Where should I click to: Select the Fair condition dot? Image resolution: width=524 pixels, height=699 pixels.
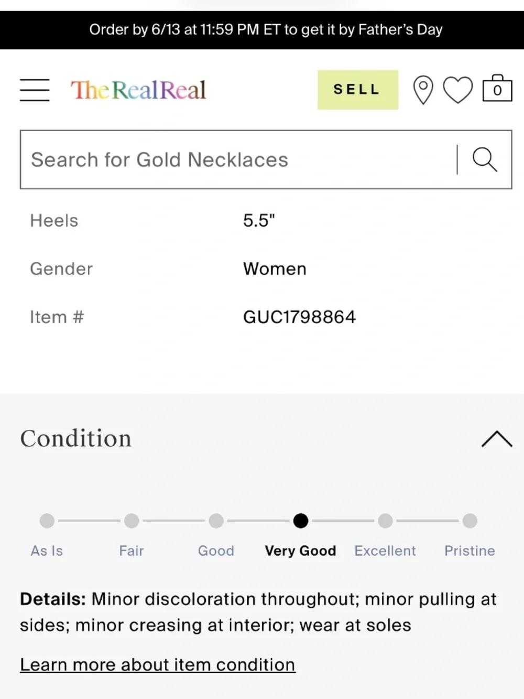tap(132, 521)
